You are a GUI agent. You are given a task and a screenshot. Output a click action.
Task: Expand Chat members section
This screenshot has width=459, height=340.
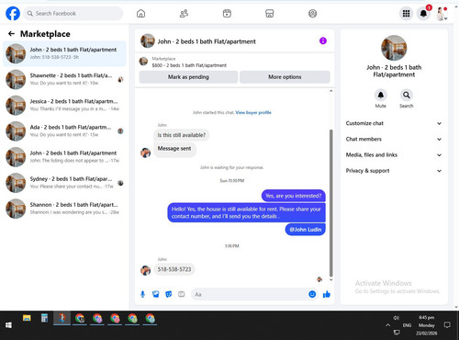(394, 139)
